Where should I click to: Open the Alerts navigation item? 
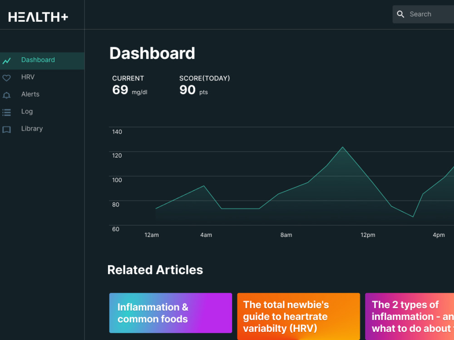point(30,94)
